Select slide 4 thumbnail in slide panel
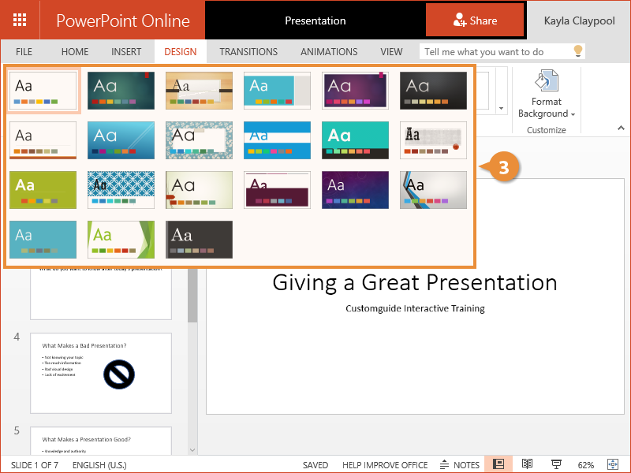Screen dimensions: 631x473 101,373
